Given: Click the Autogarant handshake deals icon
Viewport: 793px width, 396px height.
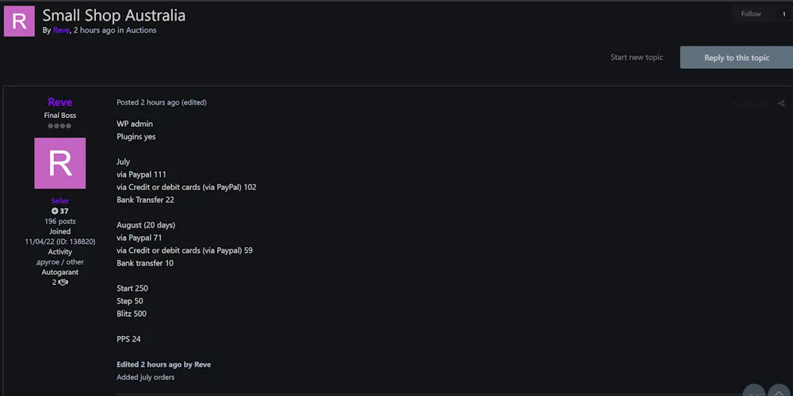Looking at the screenshot, I should (x=63, y=283).
